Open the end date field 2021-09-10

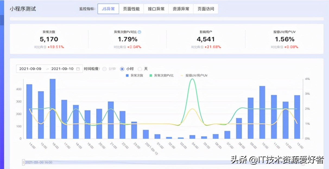click(62, 69)
